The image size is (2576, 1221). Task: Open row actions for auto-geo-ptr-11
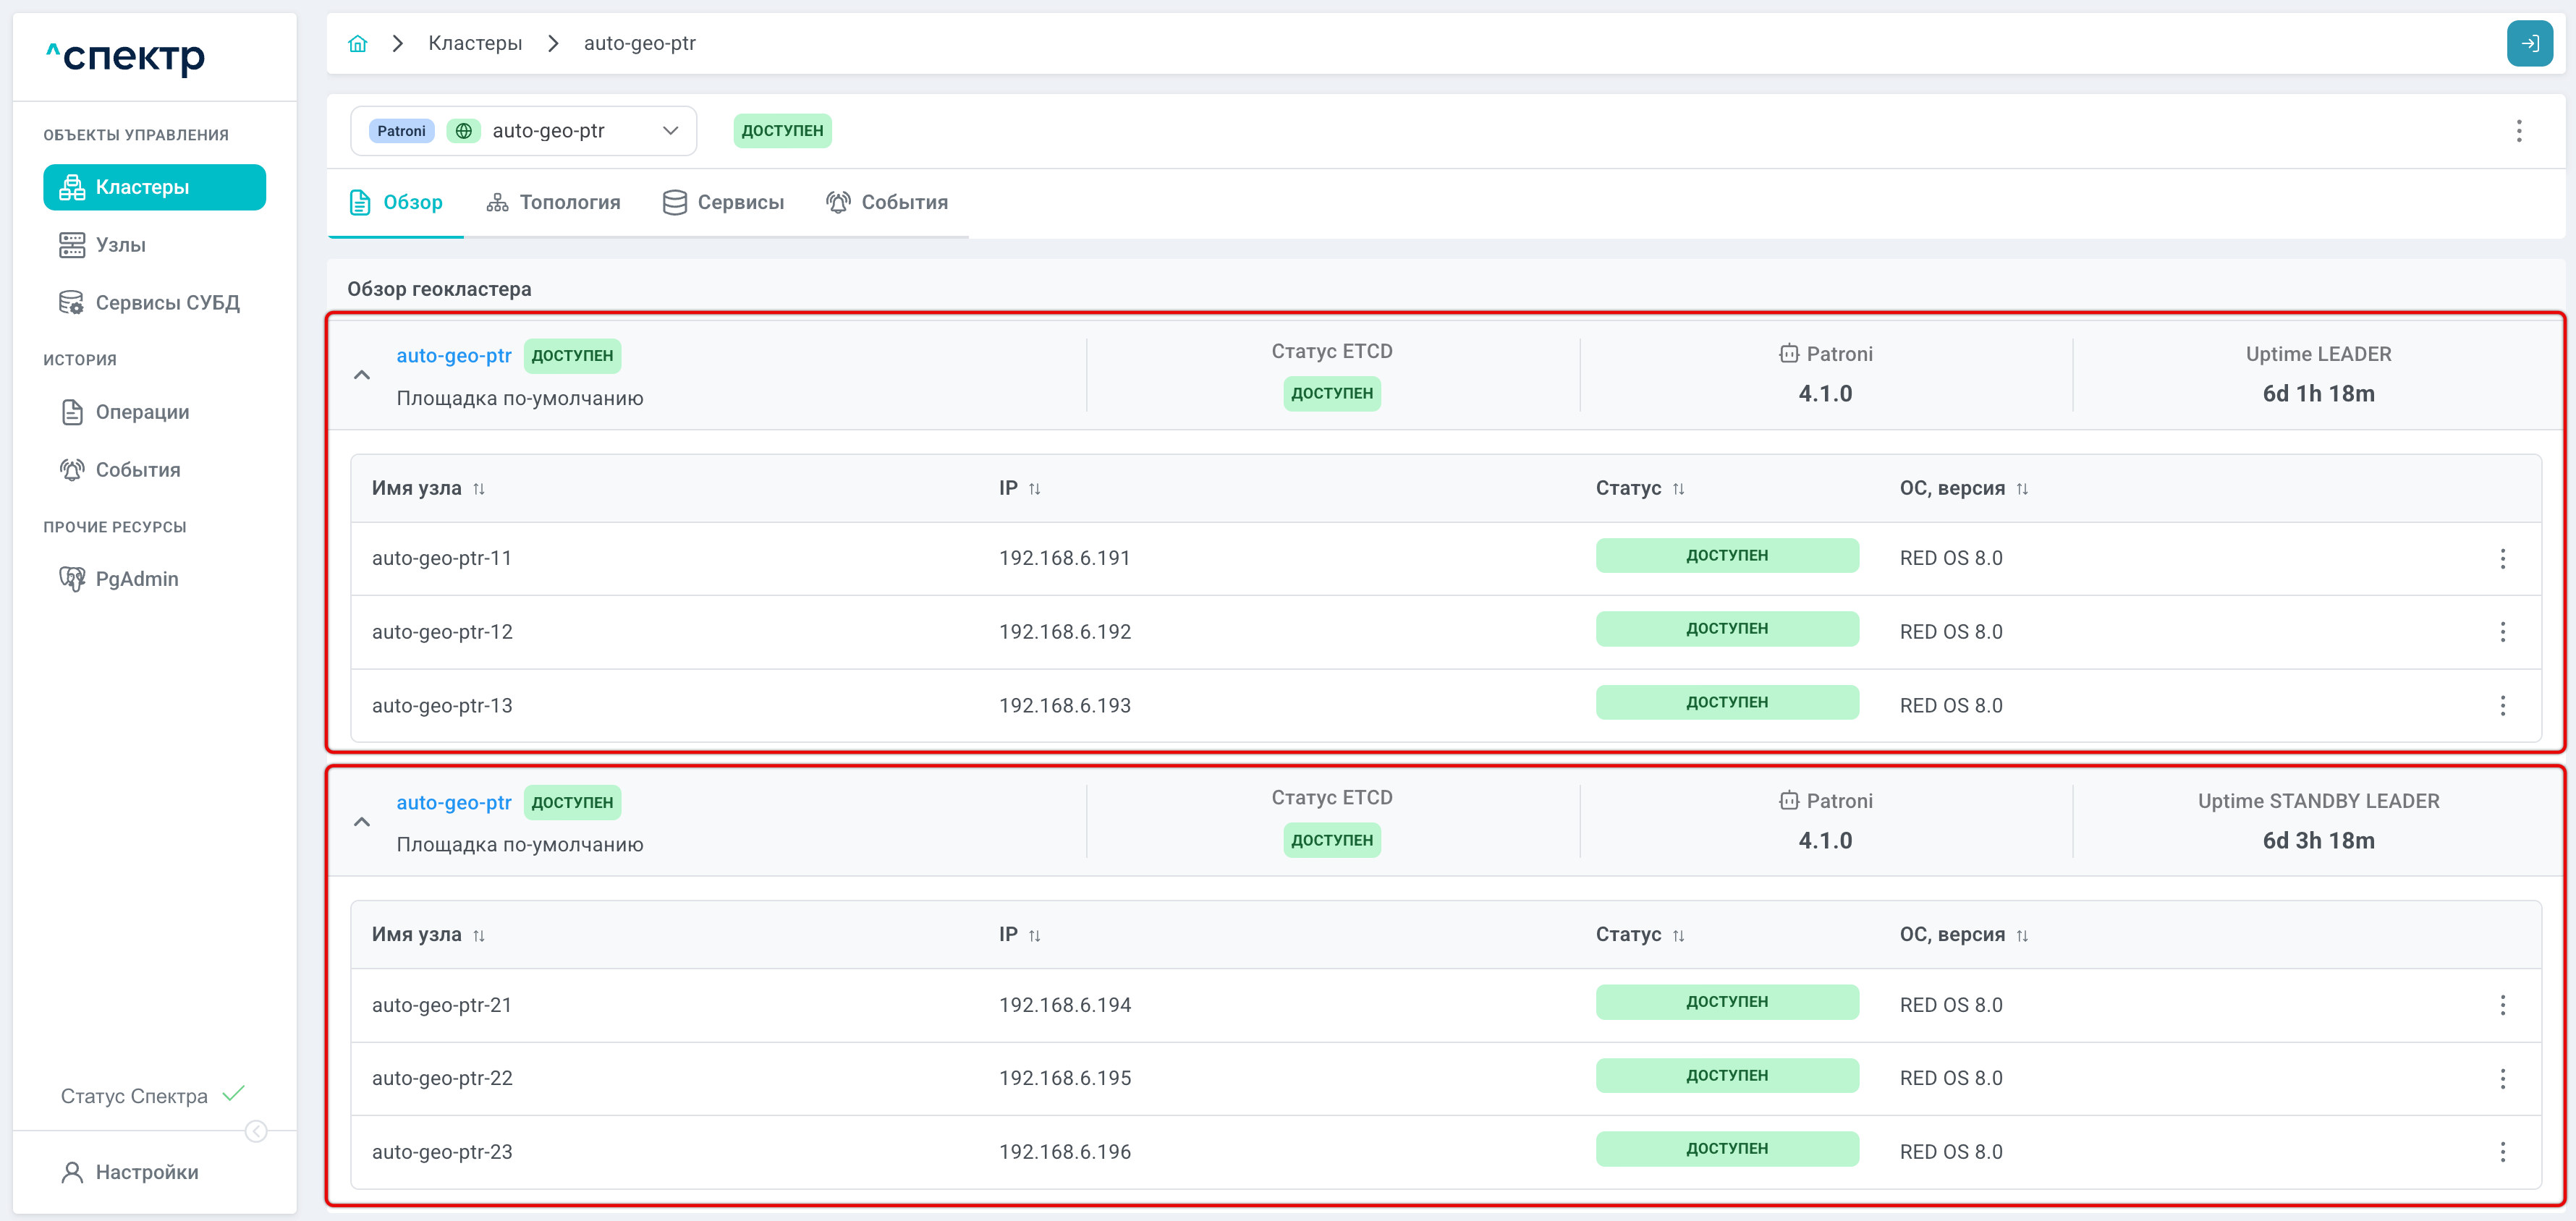(2503, 558)
